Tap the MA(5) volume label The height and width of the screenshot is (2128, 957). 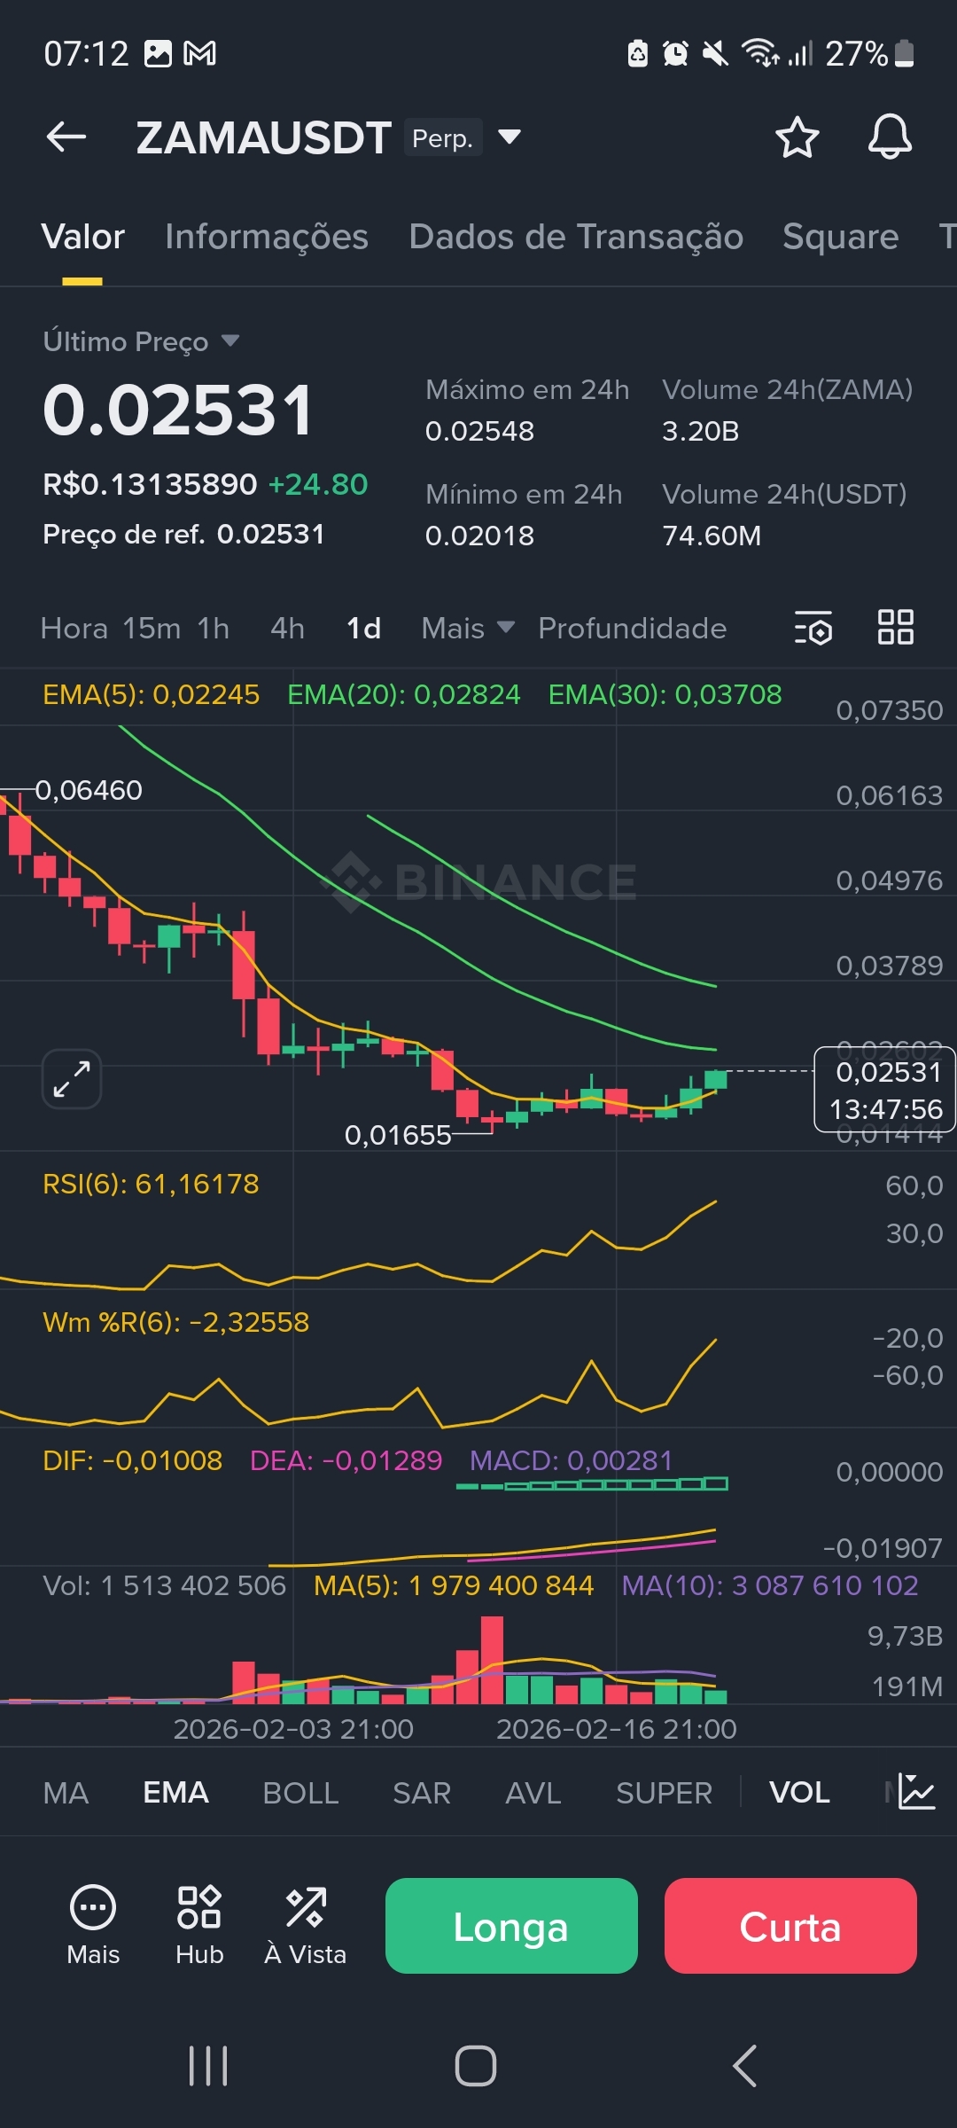tap(454, 1585)
